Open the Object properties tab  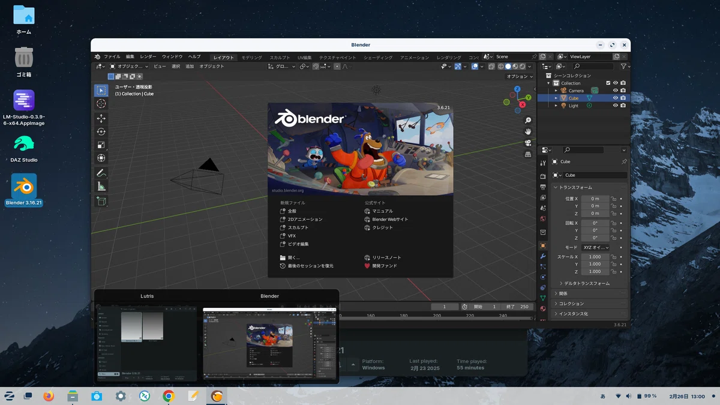pos(543,245)
